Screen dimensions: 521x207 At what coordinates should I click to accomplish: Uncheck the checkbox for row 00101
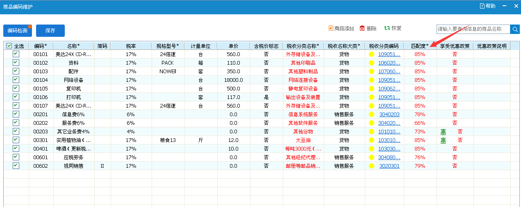[x=16, y=54]
